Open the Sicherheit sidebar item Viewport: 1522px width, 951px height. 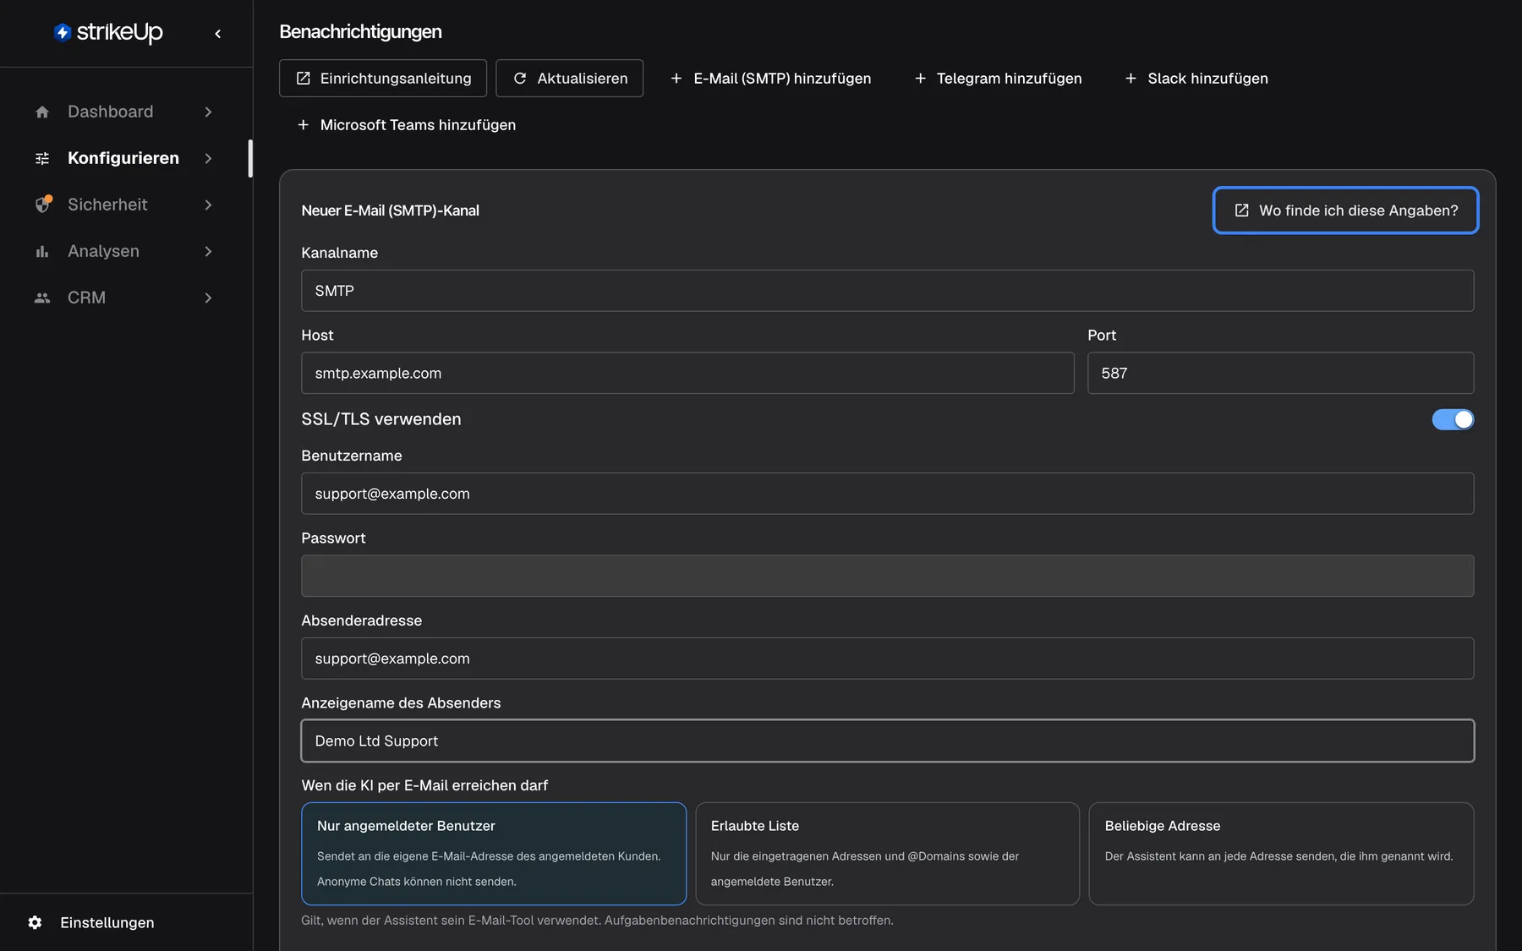pos(125,205)
